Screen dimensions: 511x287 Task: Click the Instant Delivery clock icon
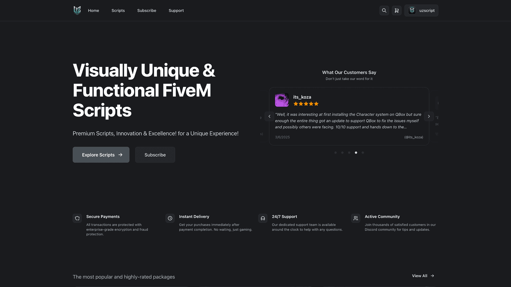pos(170,218)
